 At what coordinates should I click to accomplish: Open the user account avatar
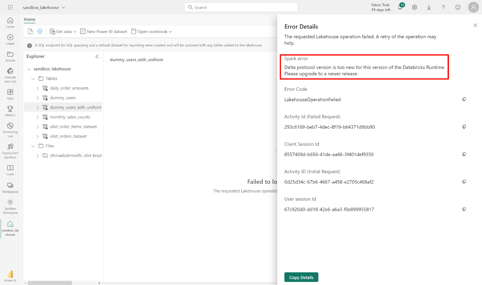coord(473,7)
